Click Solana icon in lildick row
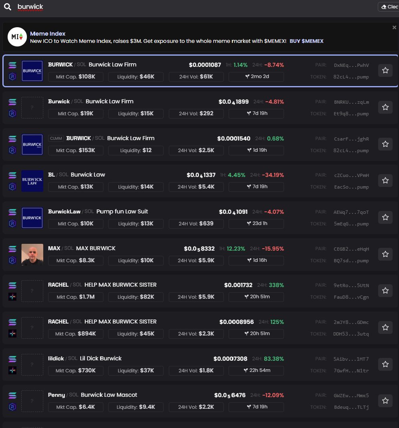The width and height of the screenshot is (399, 428). coord(12,359)
